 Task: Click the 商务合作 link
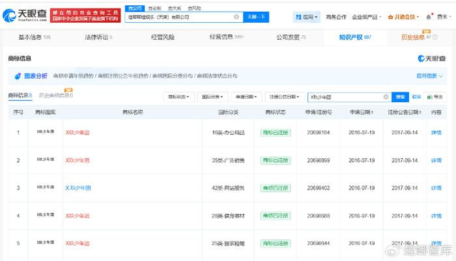(336, 17)
